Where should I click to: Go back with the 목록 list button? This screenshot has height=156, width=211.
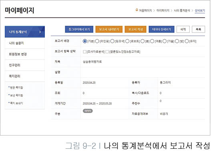coord(198,29)
